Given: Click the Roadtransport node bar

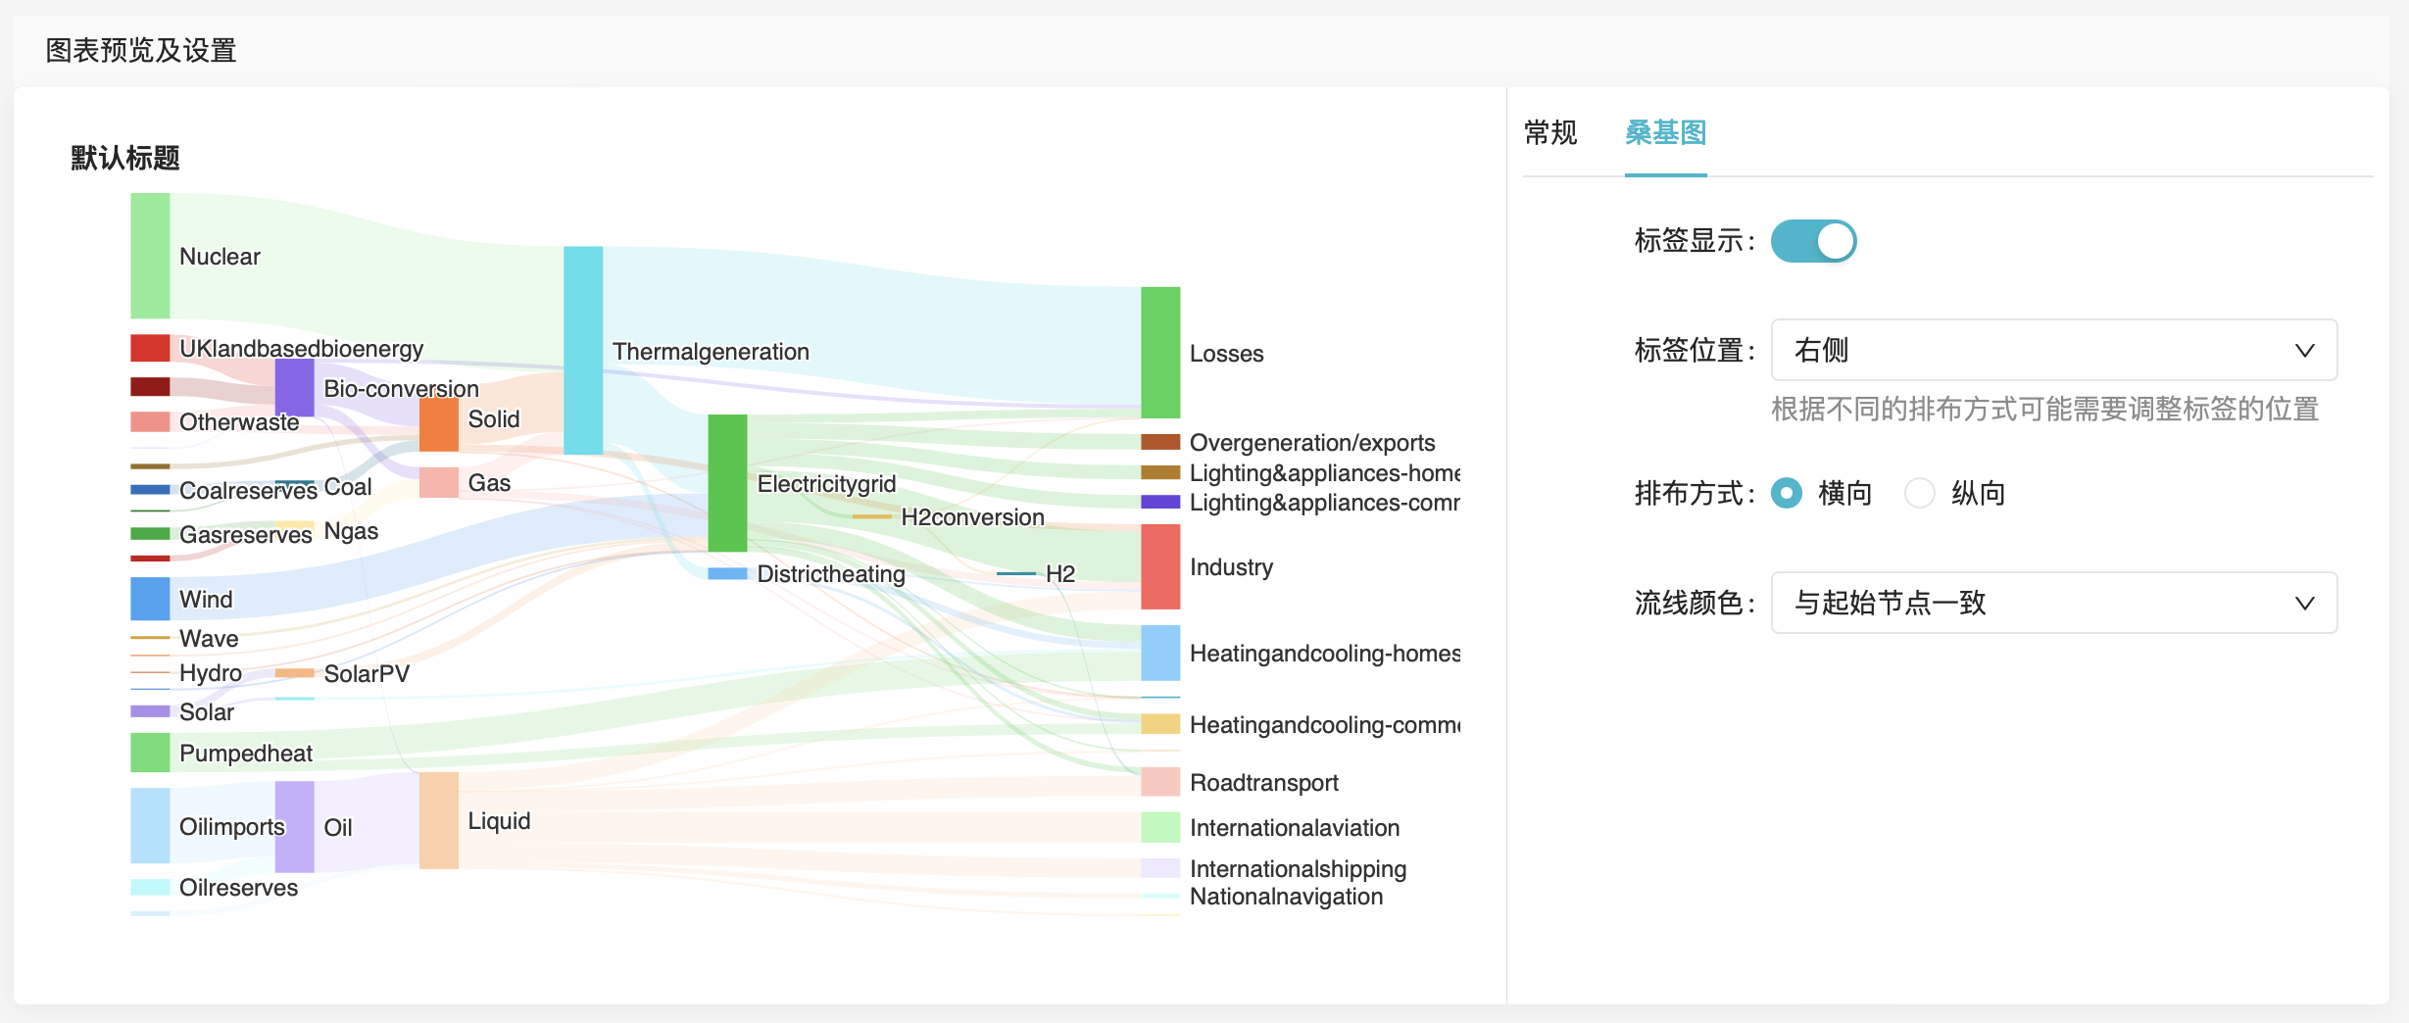Looking at the screenshot, I should (1160, 782).
